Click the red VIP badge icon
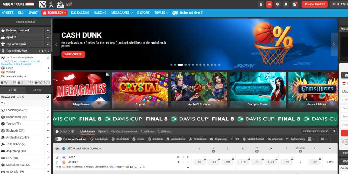 click(x=269, y=4)
